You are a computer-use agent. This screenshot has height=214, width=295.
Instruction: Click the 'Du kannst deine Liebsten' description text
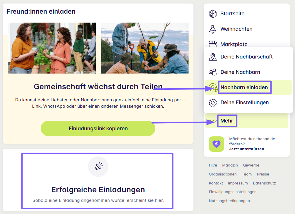pos(98,103)
